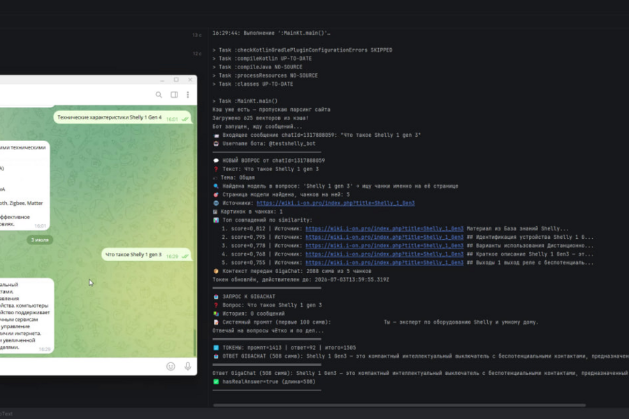Image resolution: width=629 pixels, height=419 pixels.
Task: Open the score=0,768 source link
Action: [384, 254]
